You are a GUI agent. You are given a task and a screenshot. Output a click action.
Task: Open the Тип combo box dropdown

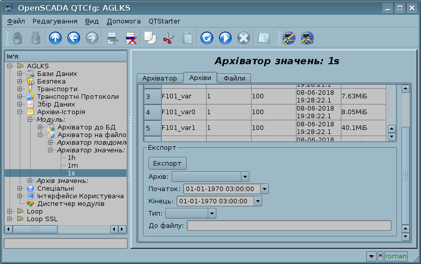[x=212, y=214]
